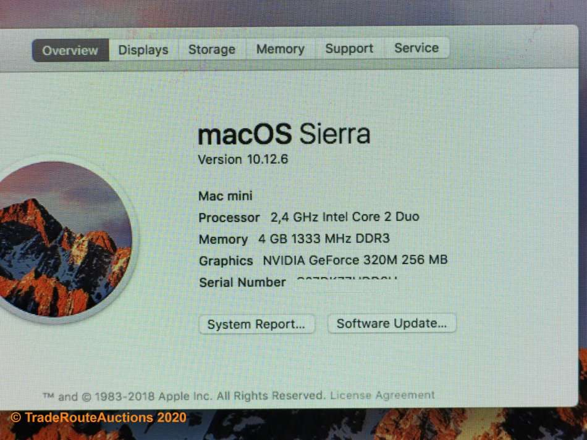Click the Serial Number label
Image resolution: width=587 pixels, height=440 pixels.
243,282
